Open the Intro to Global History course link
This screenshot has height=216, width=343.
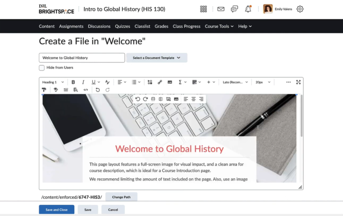[x=124, y=9]
